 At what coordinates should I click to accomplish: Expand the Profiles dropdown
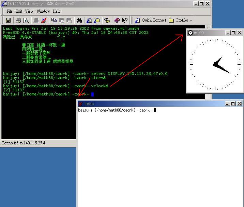[181, 20]
